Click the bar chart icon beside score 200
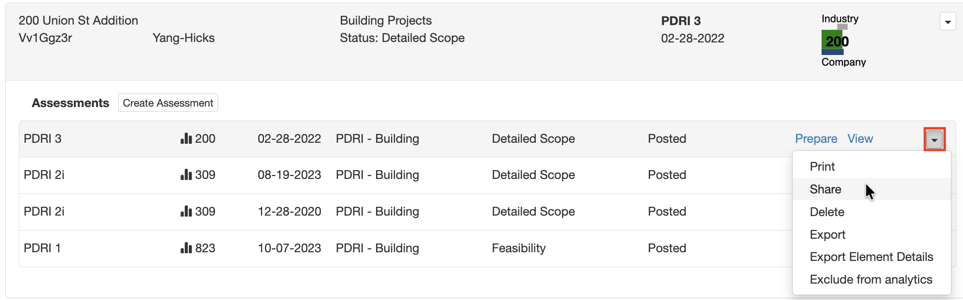This screenshot has width=963, height=300. pos(186,139)
